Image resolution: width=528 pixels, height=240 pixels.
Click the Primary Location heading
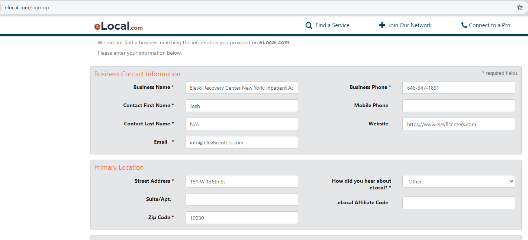[119, 167]
